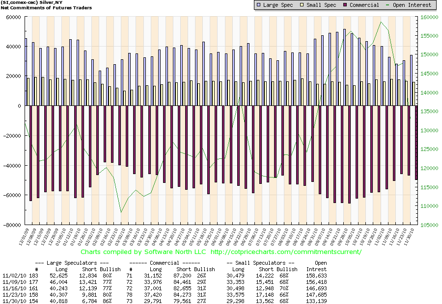442x304 pixels.
Task: Click Small Speculators short value 17,148
Action: pos(265,295)
